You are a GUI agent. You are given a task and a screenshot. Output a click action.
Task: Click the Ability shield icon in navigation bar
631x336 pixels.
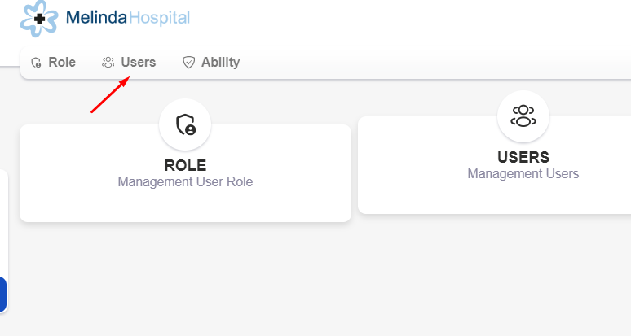(188, 63)
